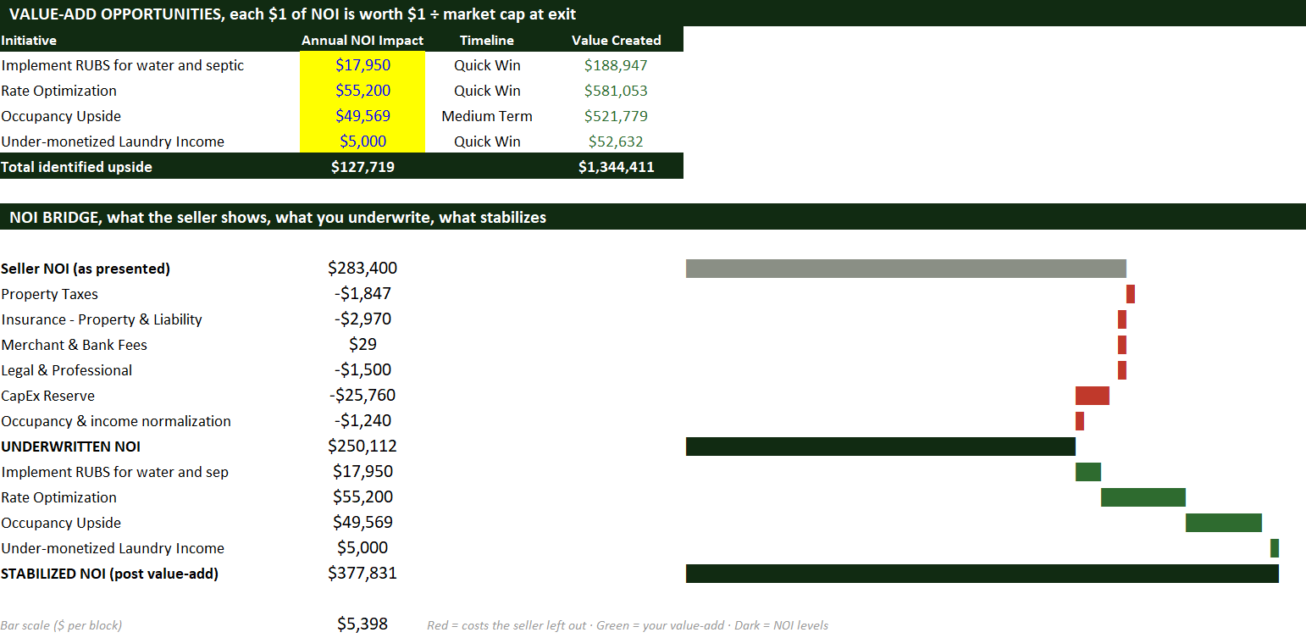Click the Medium Term timeline cell
This screenshot has width=1306, height=638.
(x=487, y=116)
